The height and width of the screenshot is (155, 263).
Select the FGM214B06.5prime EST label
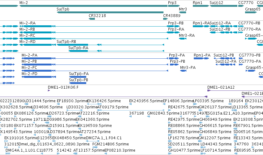tap(111, 144)
